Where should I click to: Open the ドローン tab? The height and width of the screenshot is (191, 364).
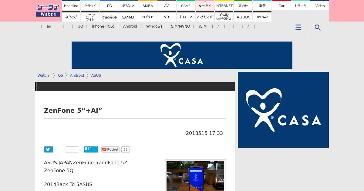pos(186,17)
